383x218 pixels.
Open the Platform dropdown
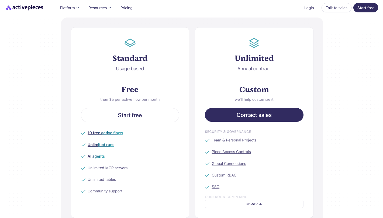(69, 8)
